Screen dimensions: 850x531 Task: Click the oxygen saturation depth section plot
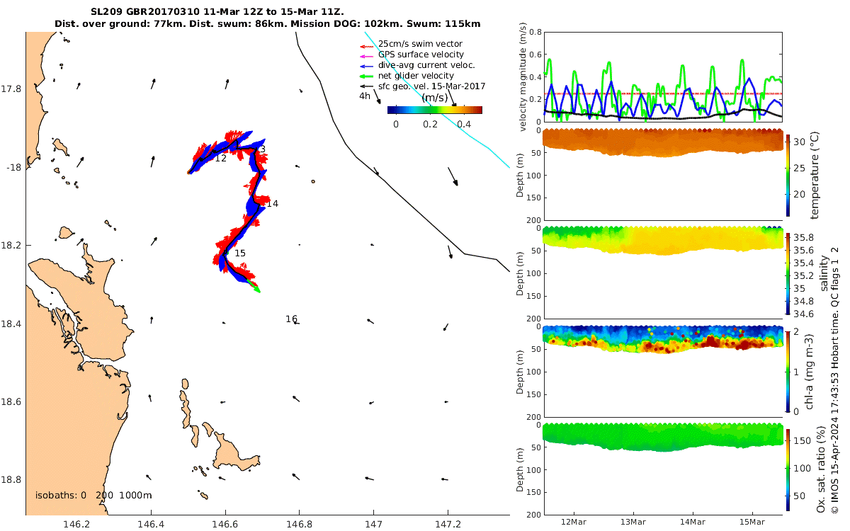point(662,469)
